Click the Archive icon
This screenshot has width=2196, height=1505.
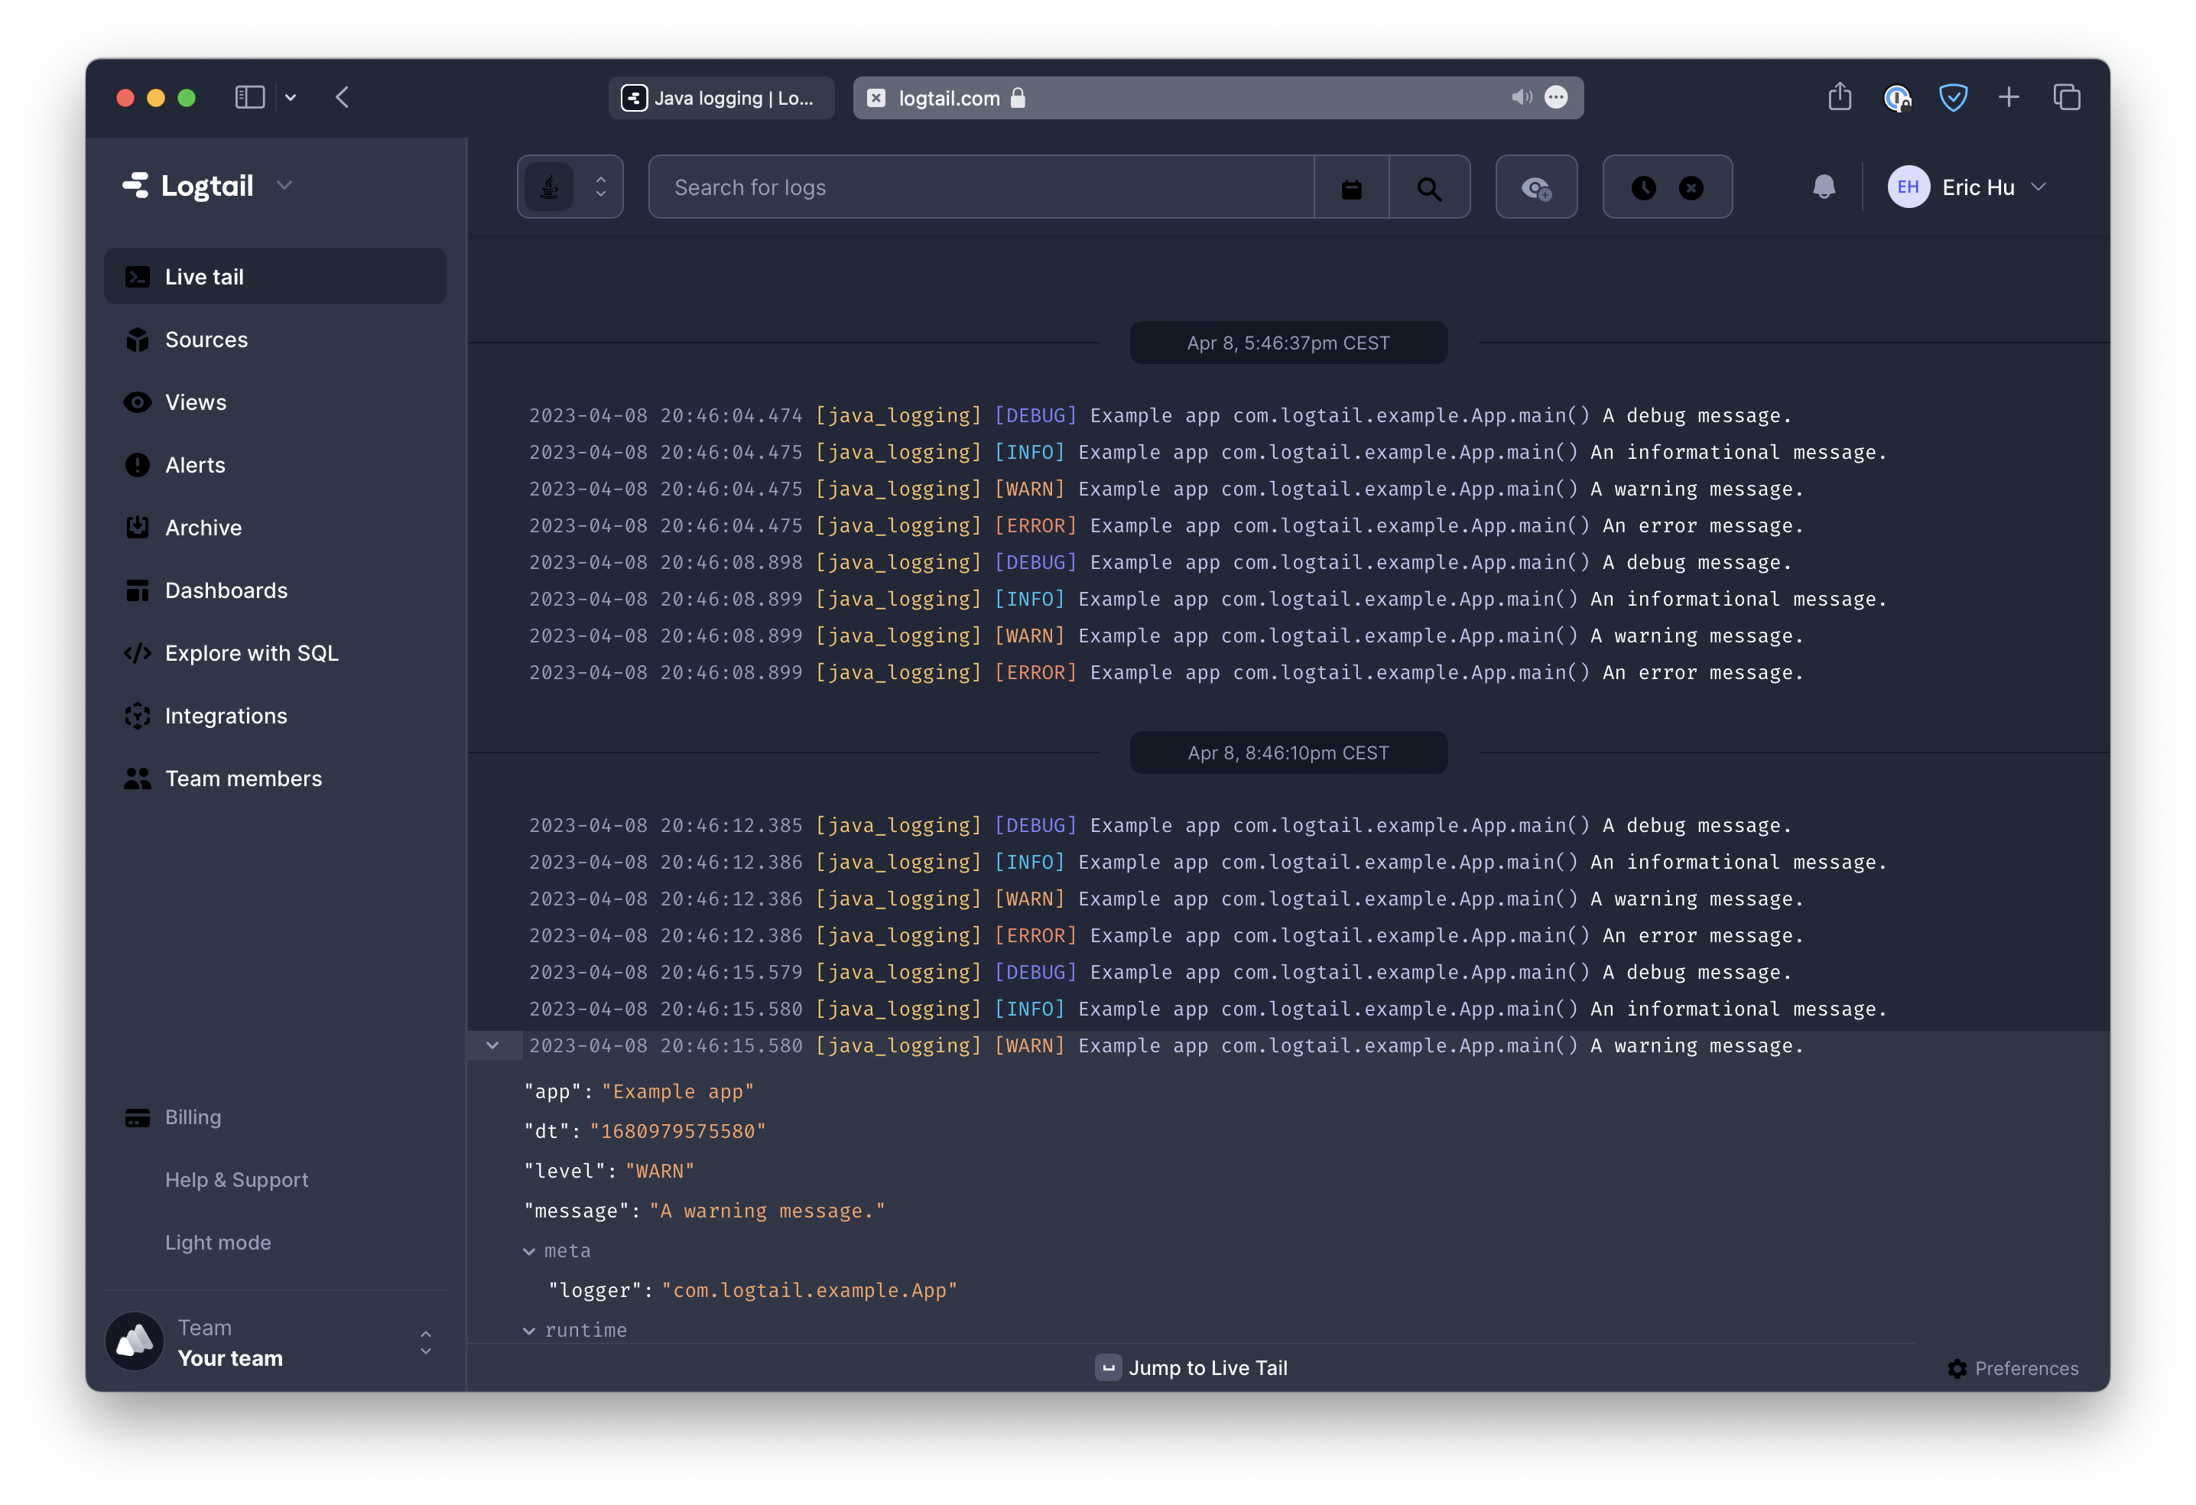pyautogui.click(x=137, y=525)
